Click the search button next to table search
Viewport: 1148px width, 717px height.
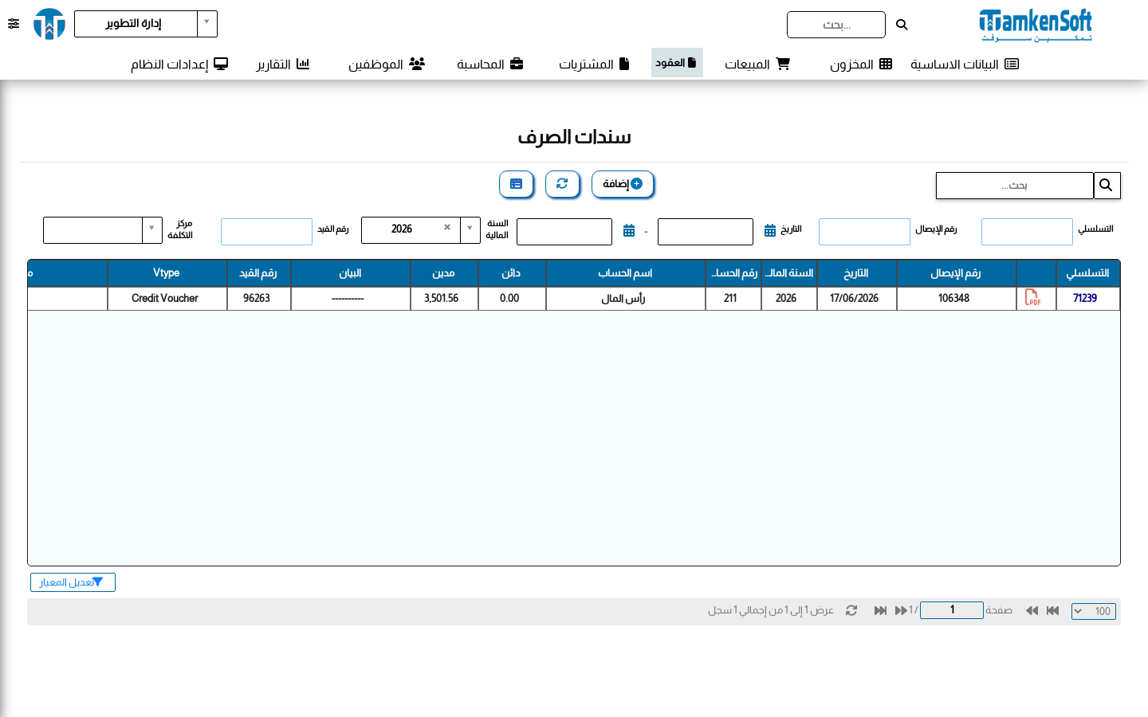(x=1107, y=186)
